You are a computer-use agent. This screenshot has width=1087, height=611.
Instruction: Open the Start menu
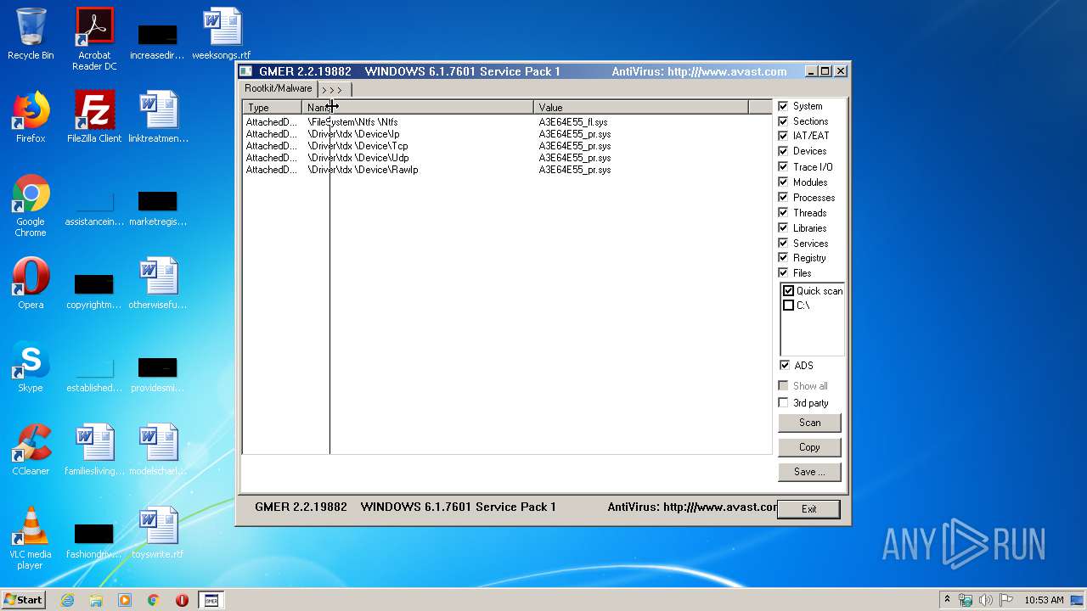tap(23, 600)
